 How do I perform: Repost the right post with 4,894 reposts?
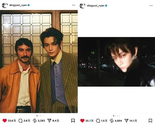tap(112, 121)
